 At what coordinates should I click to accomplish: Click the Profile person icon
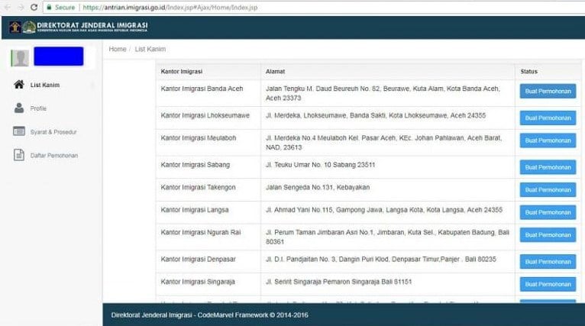[x=19, y=108]
